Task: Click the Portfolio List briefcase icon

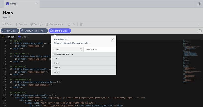Action: 52,31
